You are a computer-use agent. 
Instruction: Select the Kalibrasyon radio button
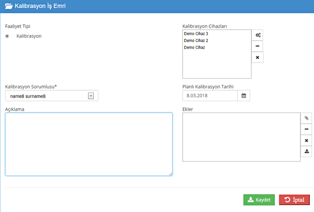pyautogui.click(x=7, y=36)
